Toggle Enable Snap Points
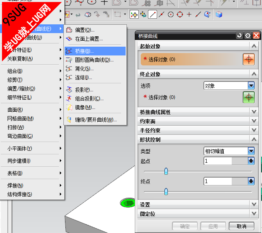262x233 pixels. 134,14
